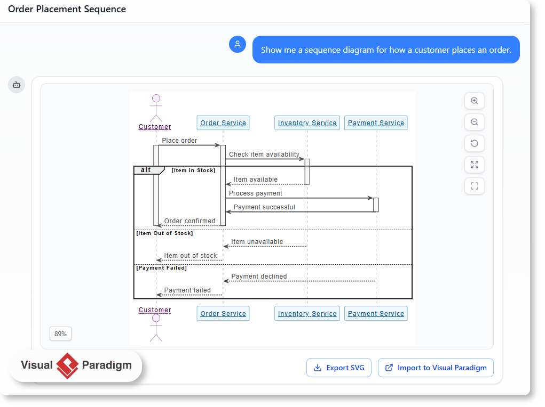Reset the diagram view
Viewport: 545px width, 407px height.
click(x=474, y=143)
